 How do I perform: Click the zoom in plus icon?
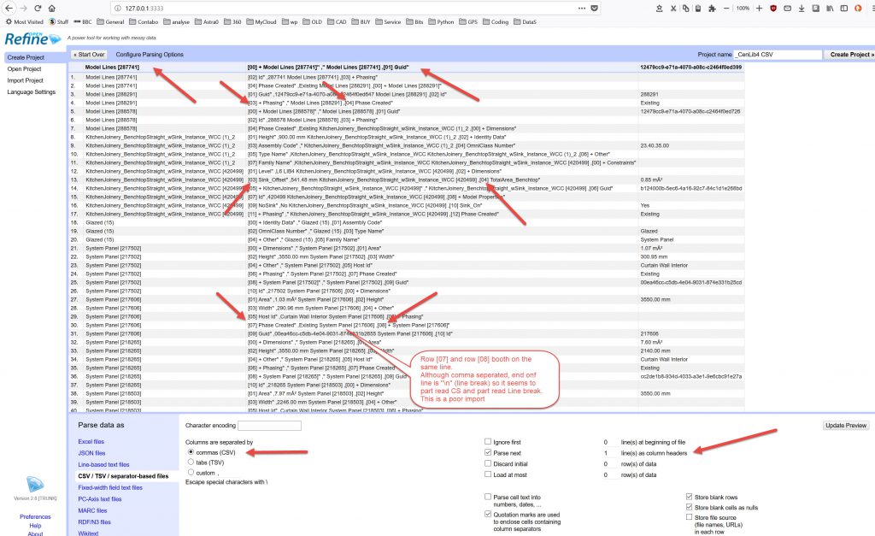760,8
